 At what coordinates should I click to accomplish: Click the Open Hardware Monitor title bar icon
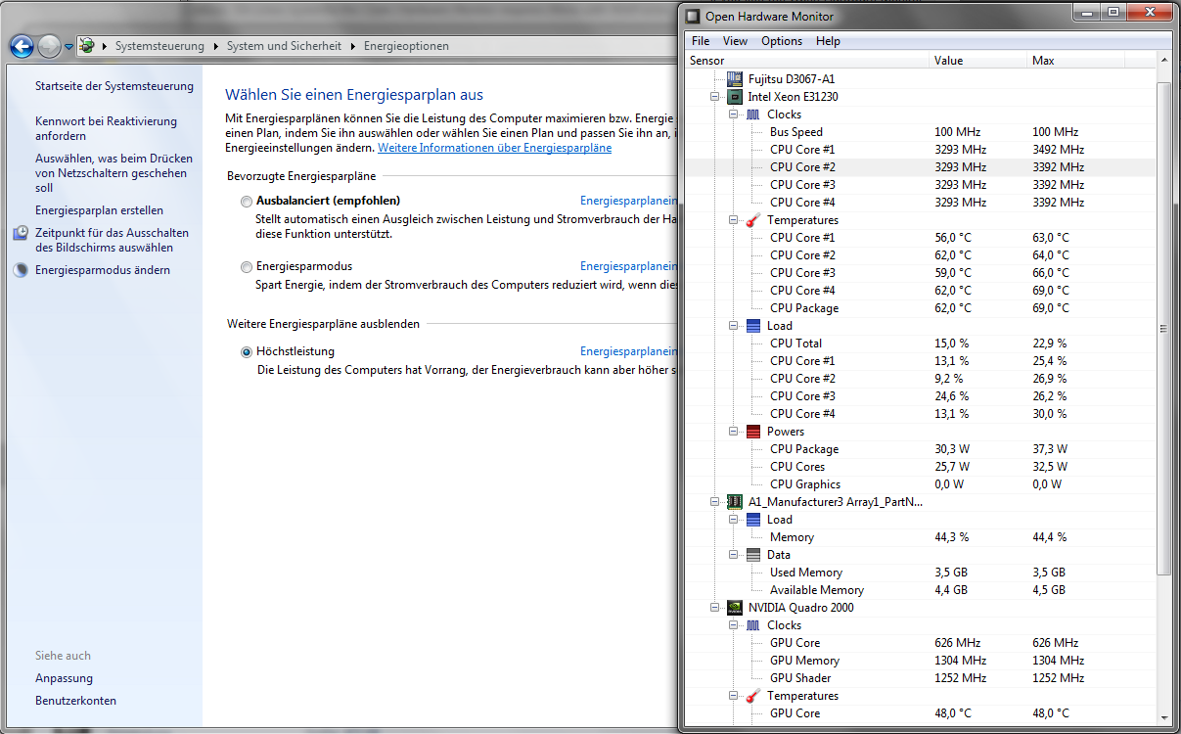(693, 16)
